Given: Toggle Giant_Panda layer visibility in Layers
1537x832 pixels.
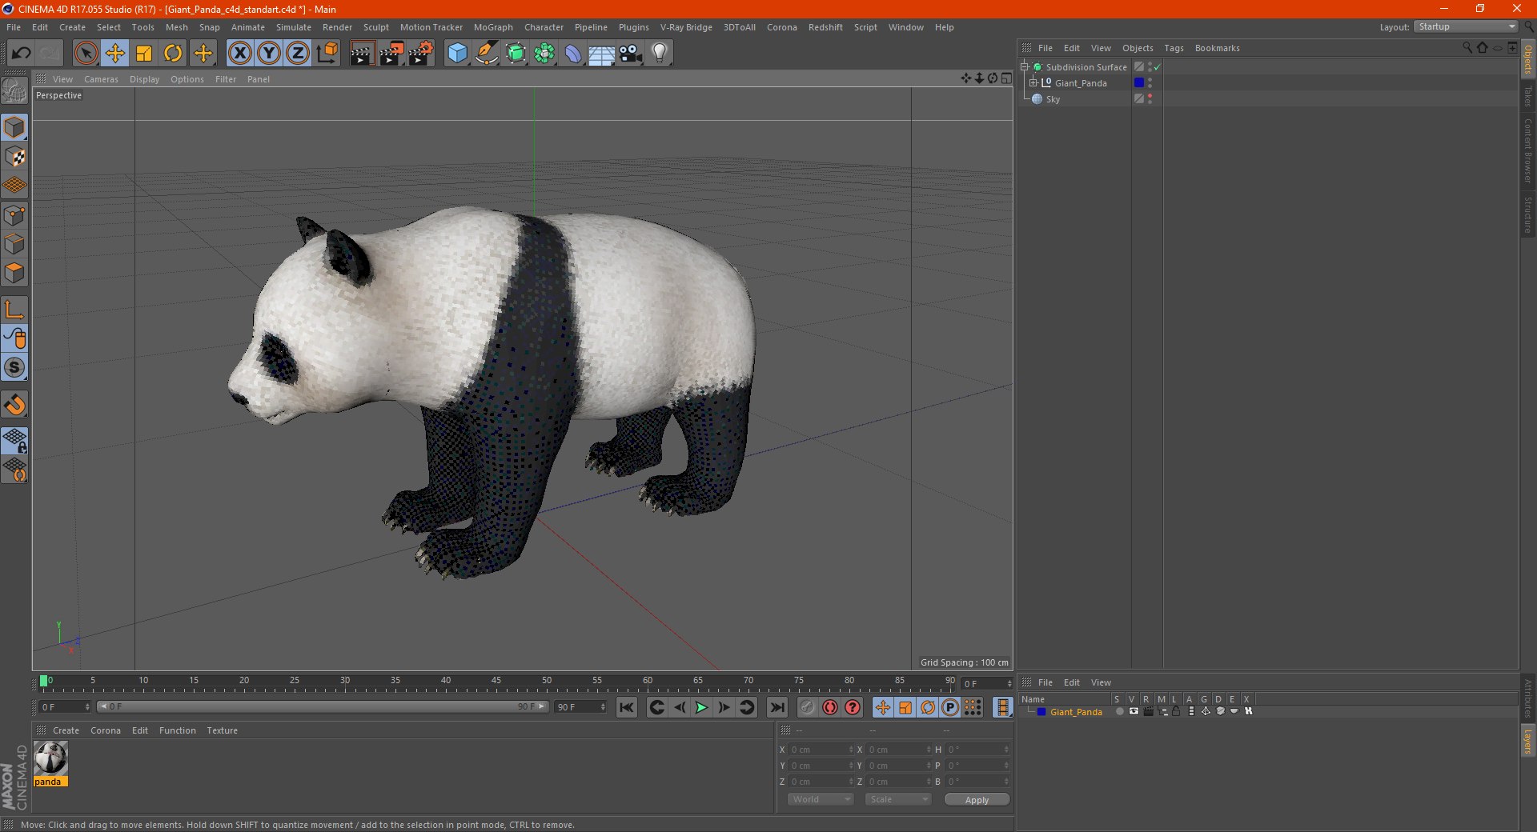Looking at the screenshot, I should (1134, 711).
